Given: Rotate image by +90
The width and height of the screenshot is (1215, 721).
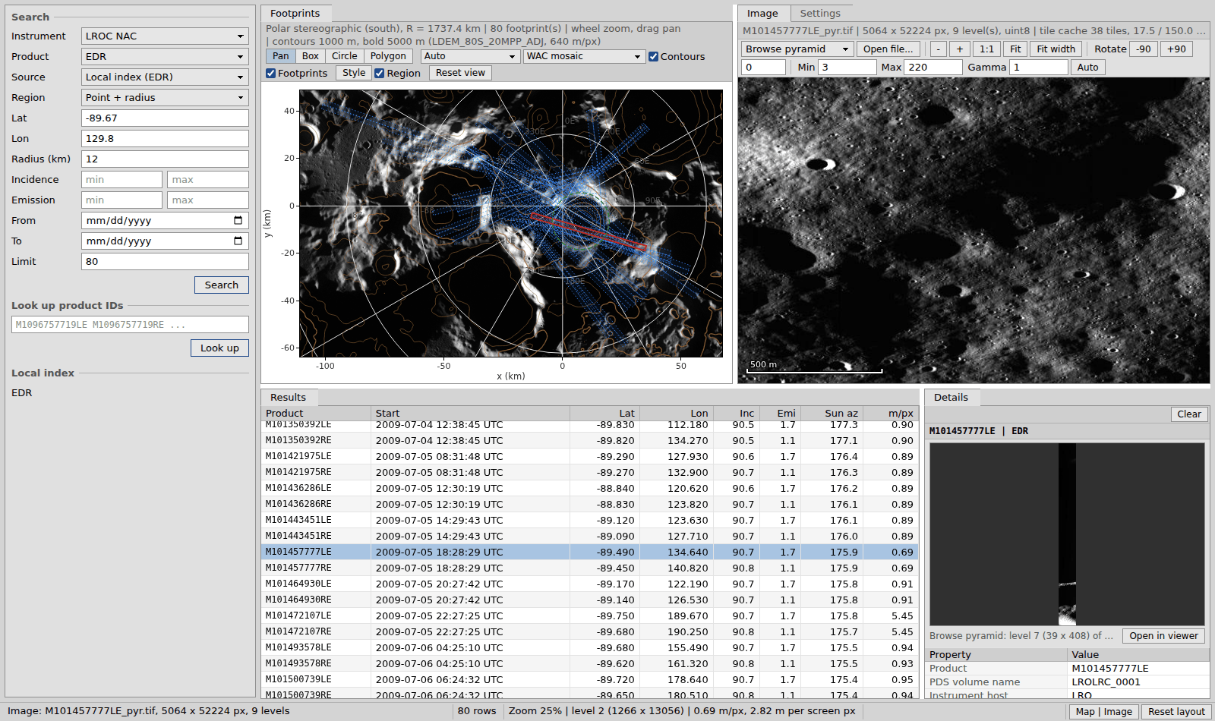Looking at the screenshot, I should [1176, 49].
